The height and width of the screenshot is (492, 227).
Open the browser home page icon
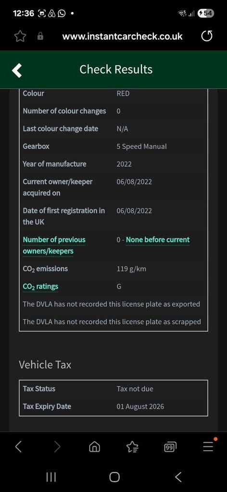(94, 446)
